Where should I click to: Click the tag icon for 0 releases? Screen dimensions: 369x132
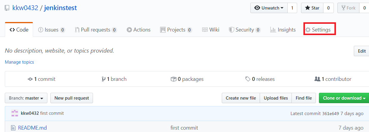click(x=248, y=79)
